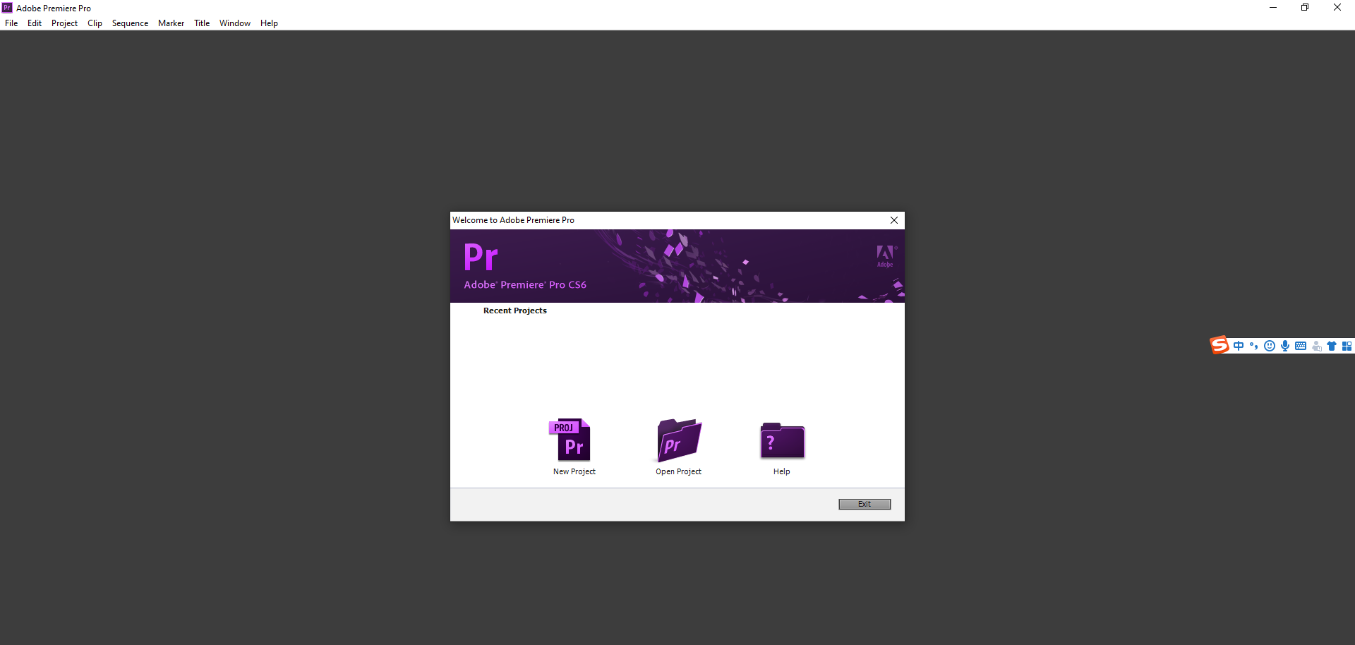
Task: Click the user account icon in IME bar
Action: click(x=1316, y=346)
